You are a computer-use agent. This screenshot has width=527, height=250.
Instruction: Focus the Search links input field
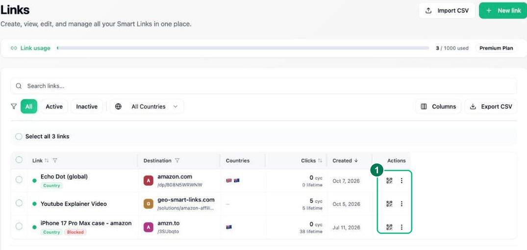pyautogui.click(x=264, y=86)
